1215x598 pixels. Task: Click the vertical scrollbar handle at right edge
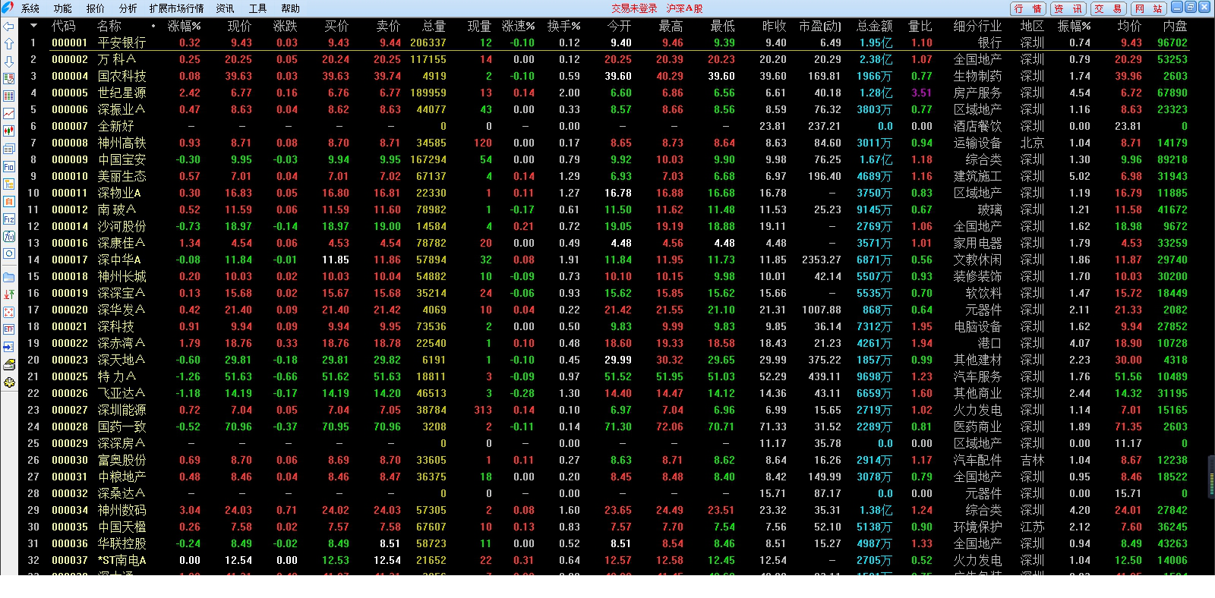click(1210, 477)
